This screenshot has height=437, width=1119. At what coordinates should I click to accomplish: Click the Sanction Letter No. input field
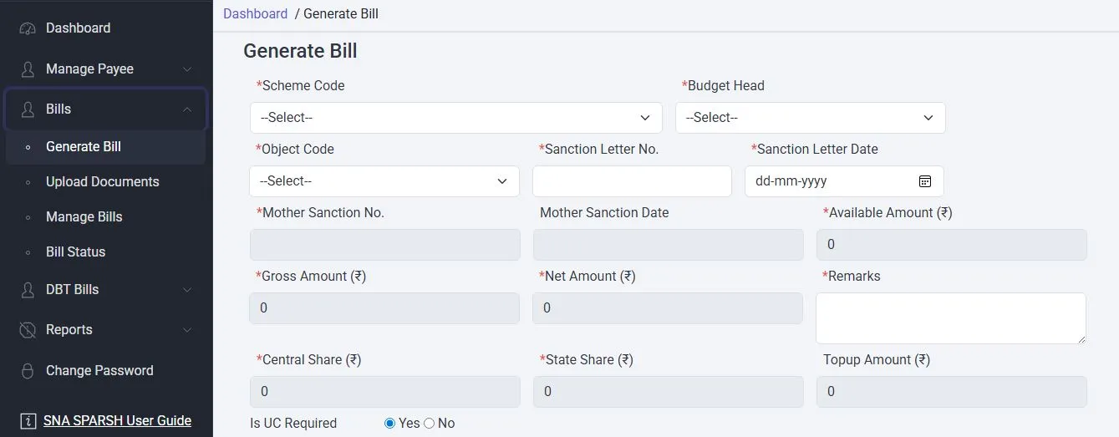coord(631,181)
